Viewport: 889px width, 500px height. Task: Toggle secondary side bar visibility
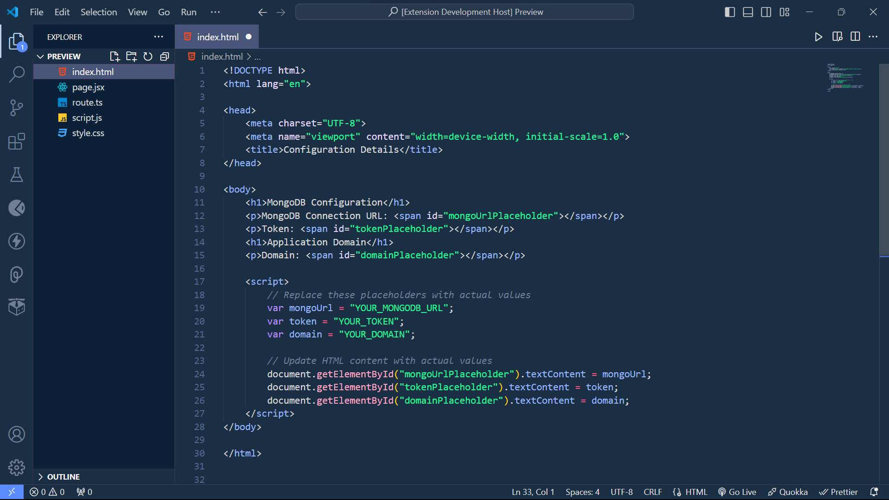coord(766,12)
